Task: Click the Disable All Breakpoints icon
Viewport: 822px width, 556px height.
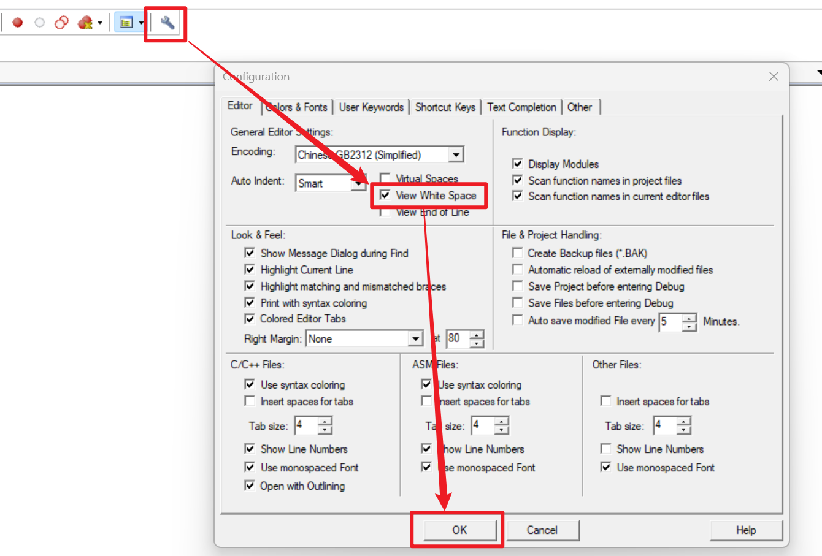Action: pos(62,23)
